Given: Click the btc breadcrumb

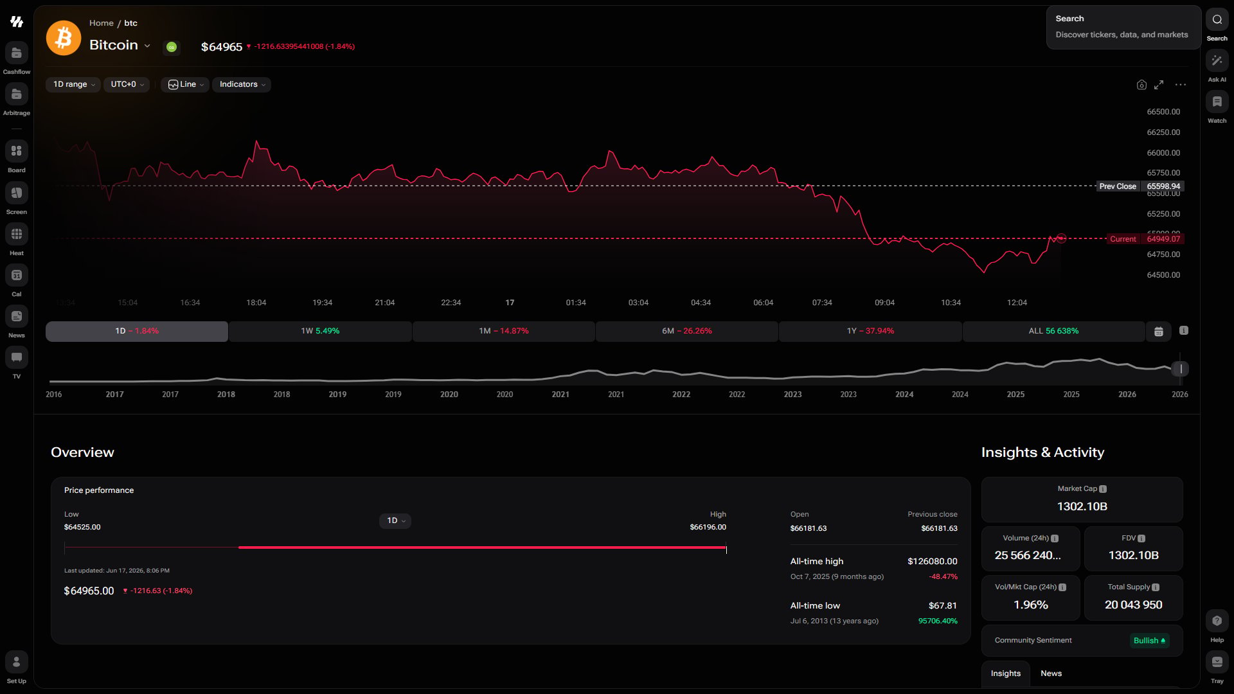Looking at the screenshot, I should (x=130, y=23).
